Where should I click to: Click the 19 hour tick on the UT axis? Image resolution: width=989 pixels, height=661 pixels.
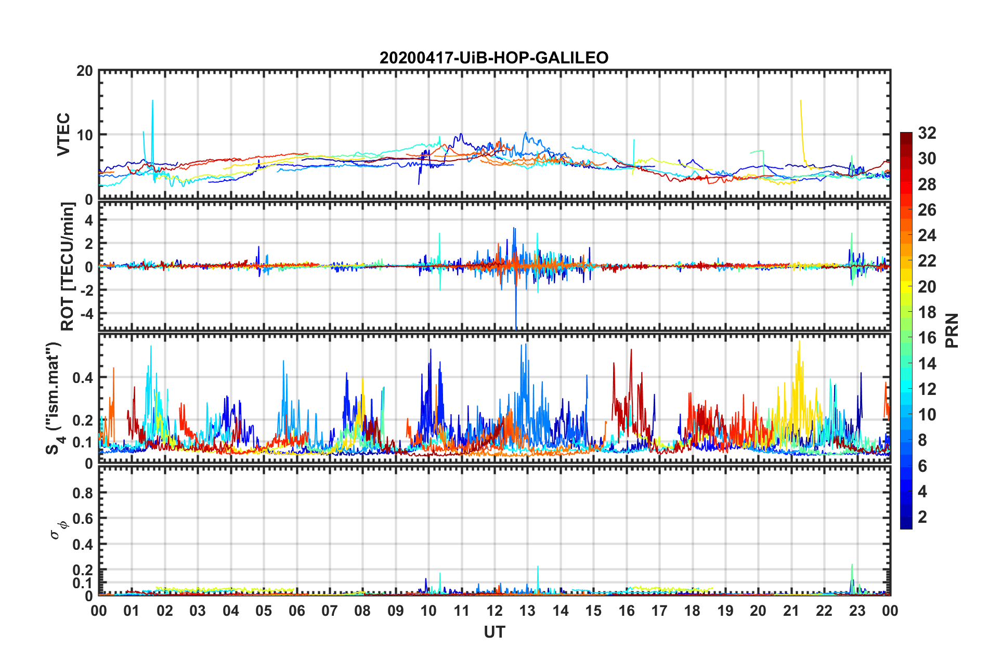pos(725,611)
